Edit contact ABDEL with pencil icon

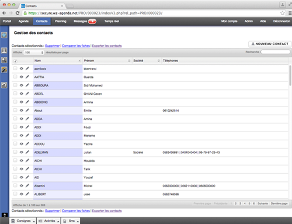(x=27, y=94)
